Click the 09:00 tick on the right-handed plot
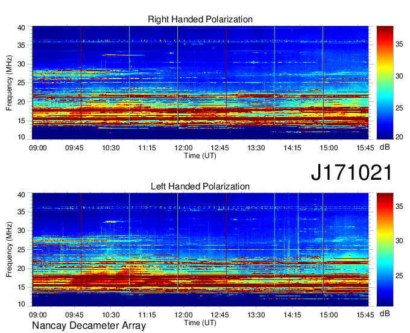The height and width of the screenshot is (333, 410). [38, 148]
